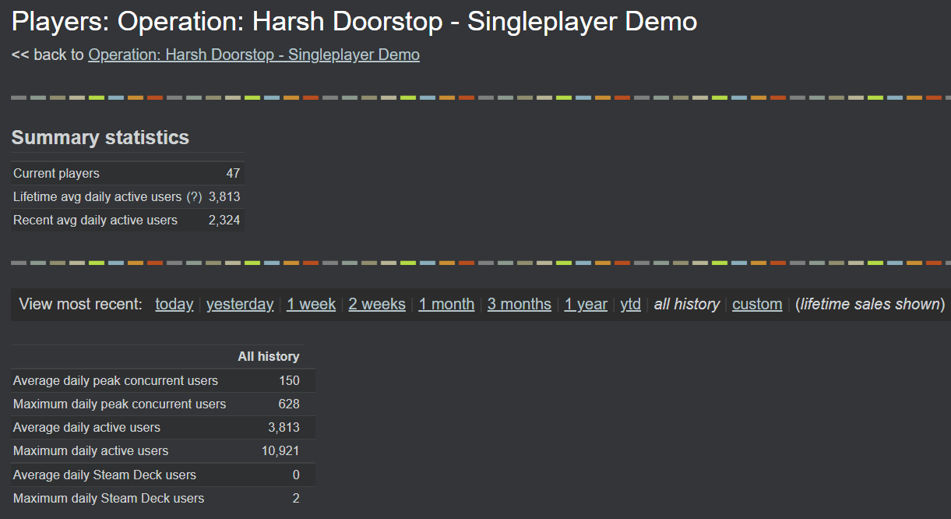Click the Current players value 47

point(233,173)
